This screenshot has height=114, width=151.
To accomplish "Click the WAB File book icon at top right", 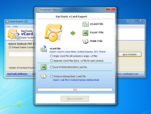I will [x=85, y=41].
